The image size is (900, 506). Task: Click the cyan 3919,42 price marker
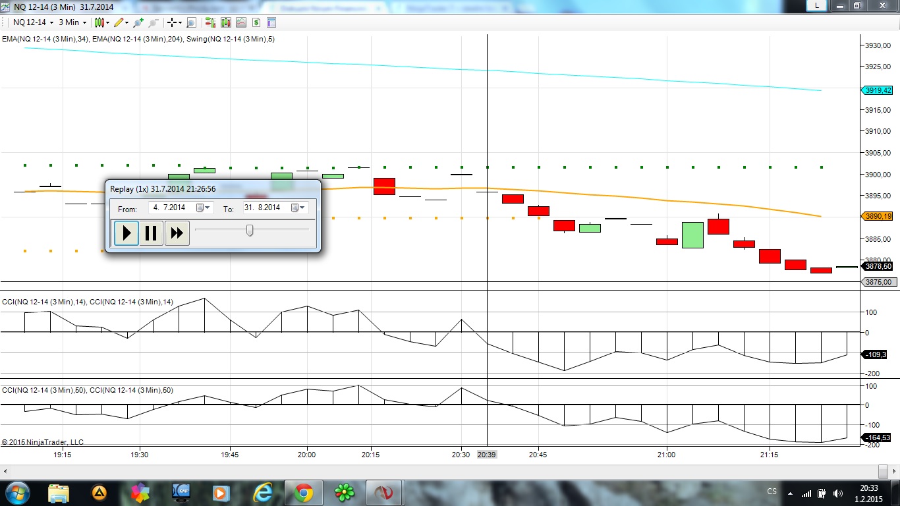click(x=878, y=90)
